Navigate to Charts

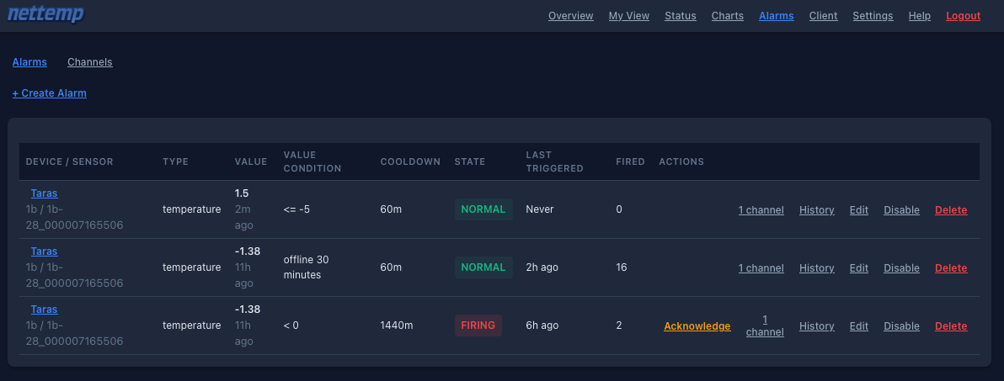pyautogui.click(x=727, y=16)
